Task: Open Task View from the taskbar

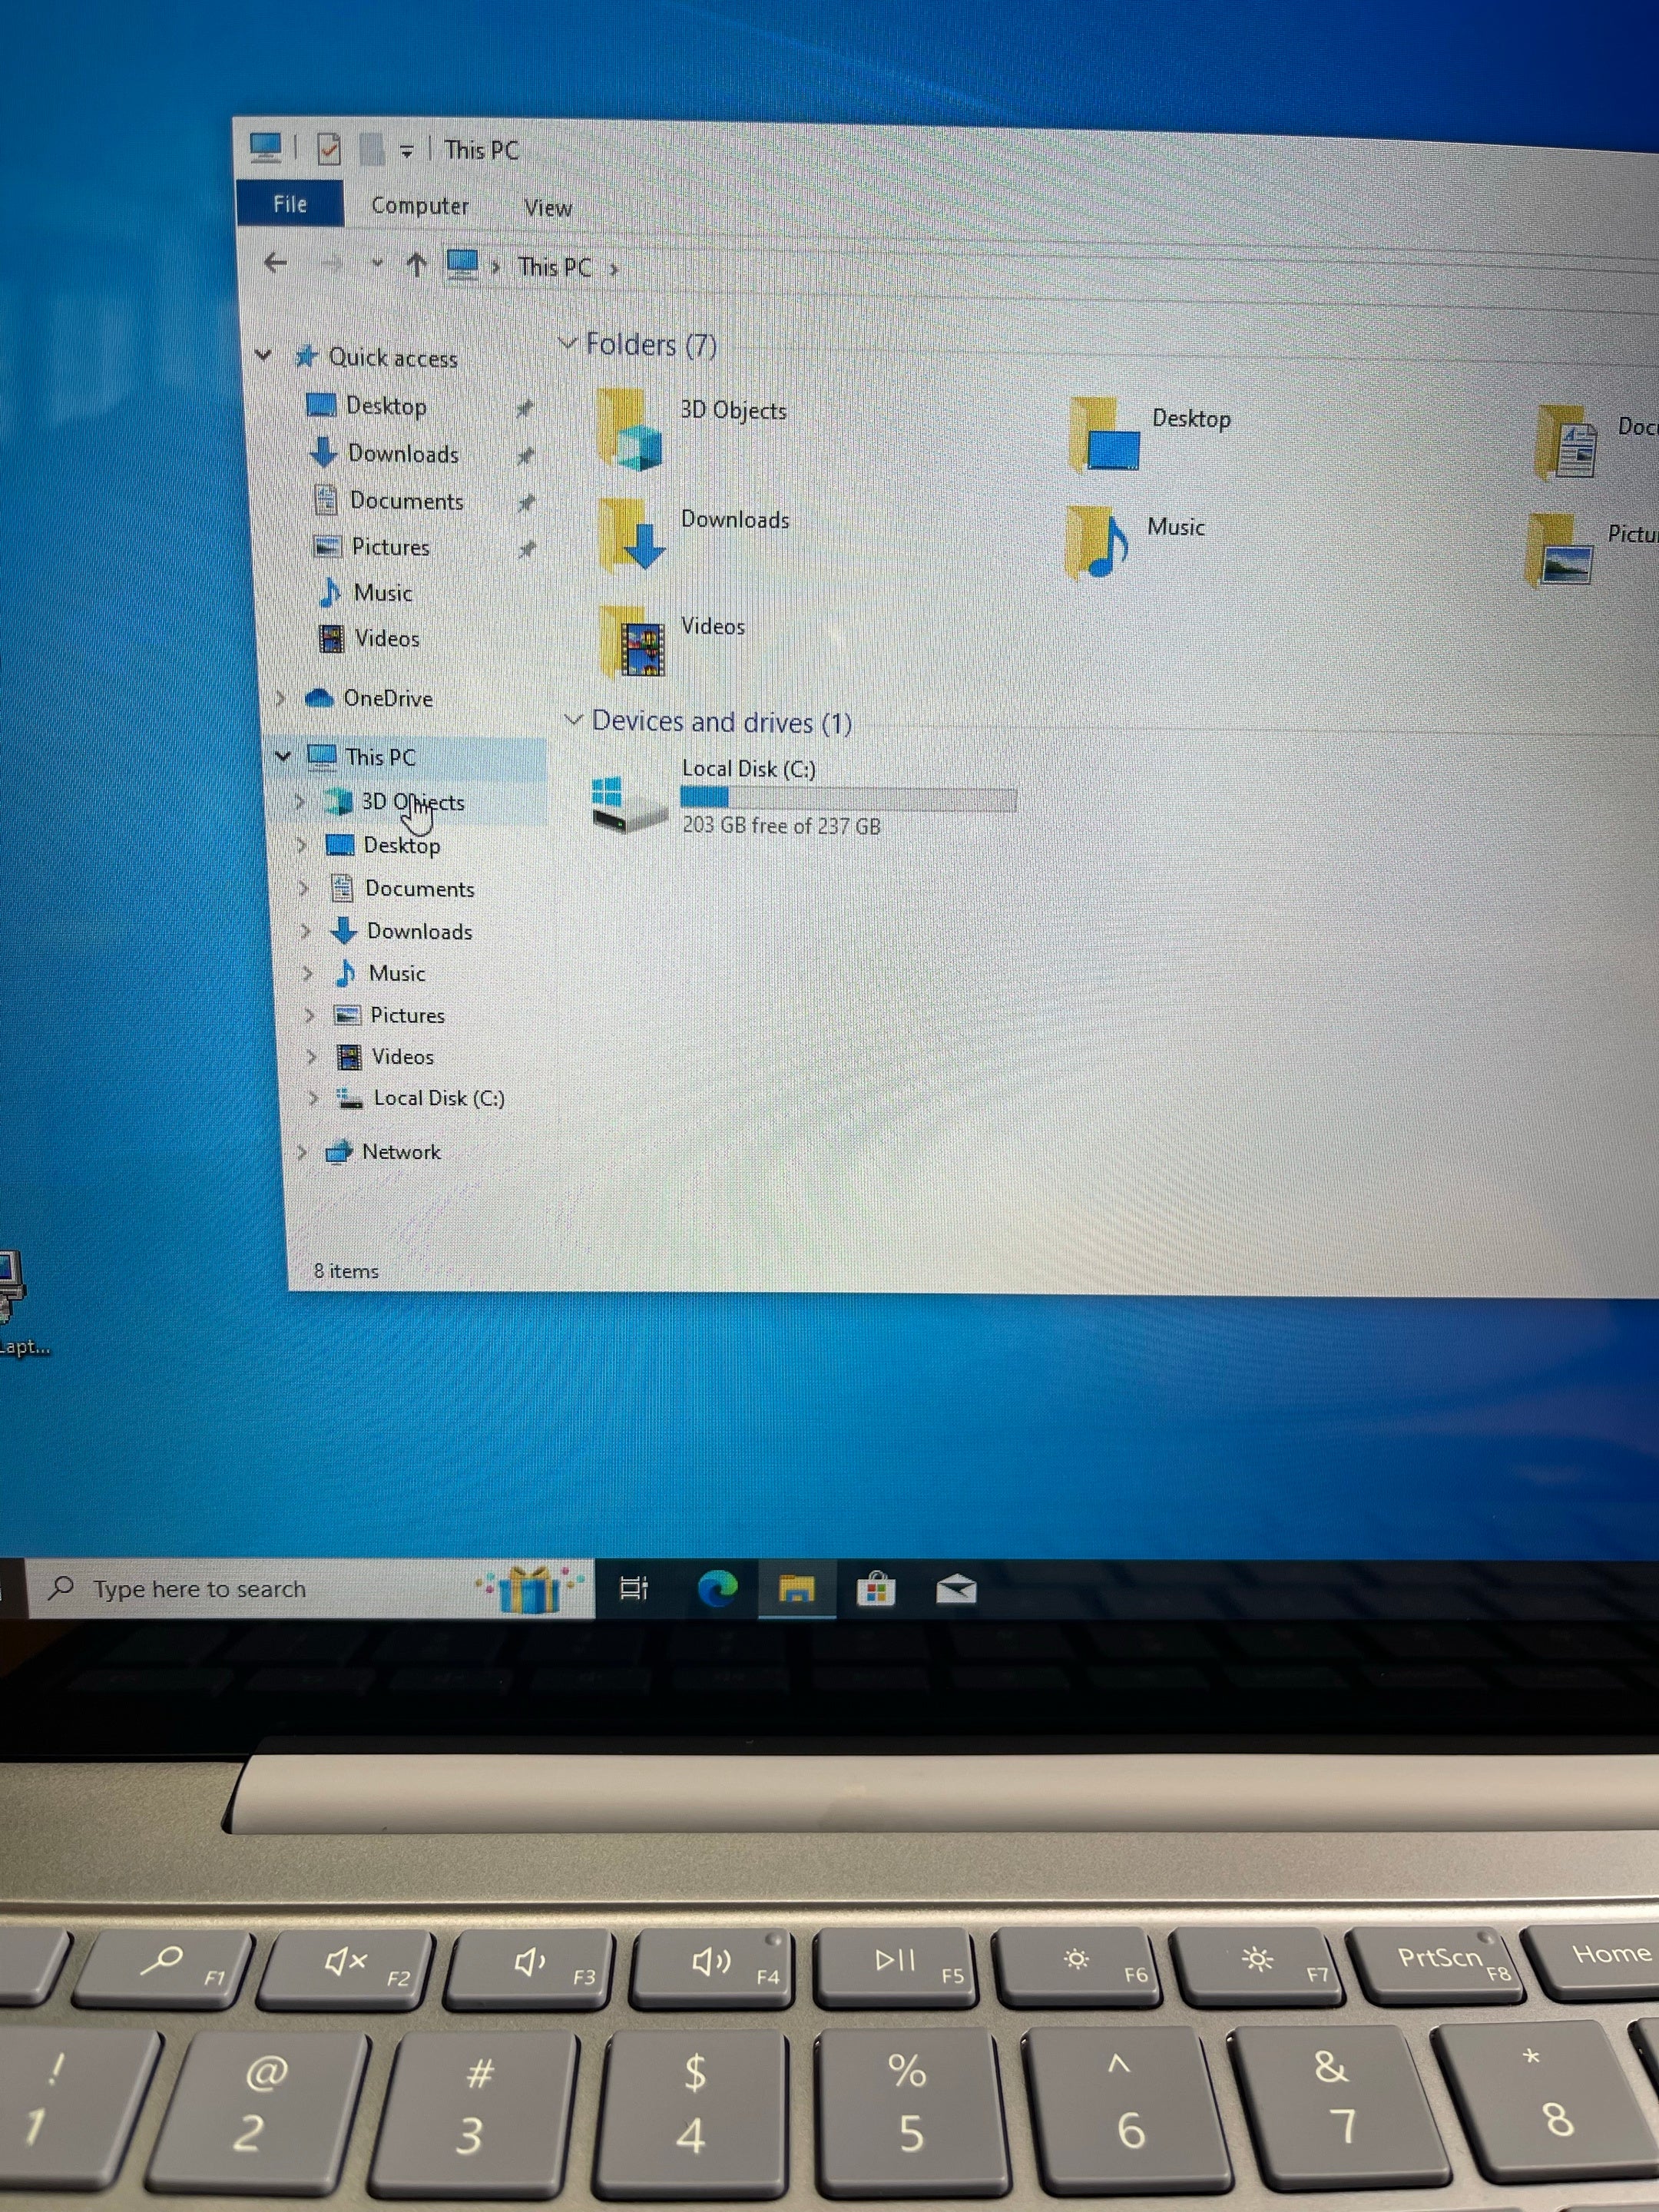Action: (634, 1588)
